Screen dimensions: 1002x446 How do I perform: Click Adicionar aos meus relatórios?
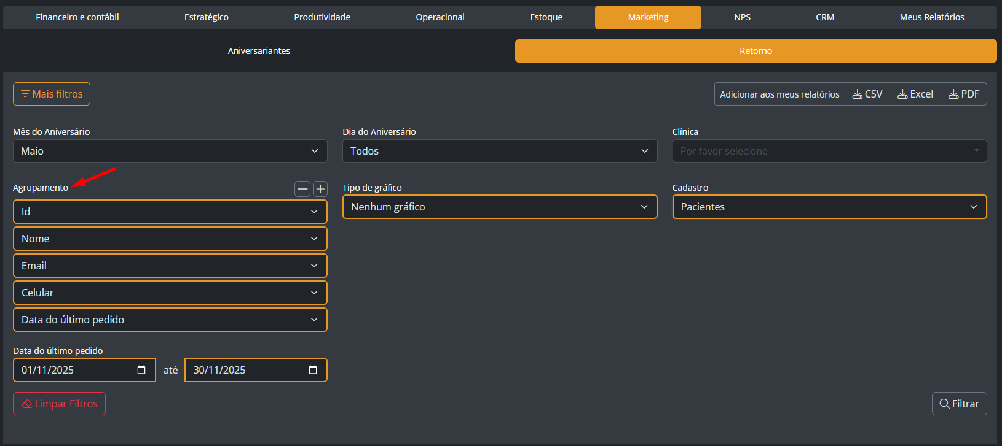tap(779, 94)
